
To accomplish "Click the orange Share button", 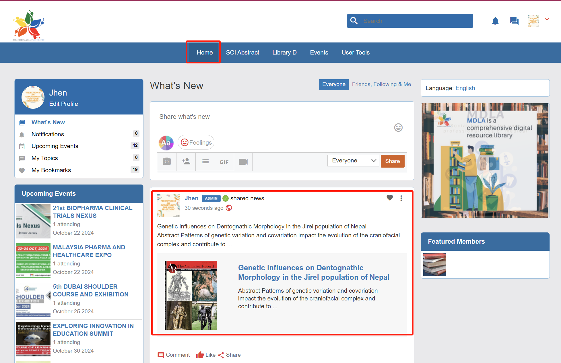I will point(392,161).
